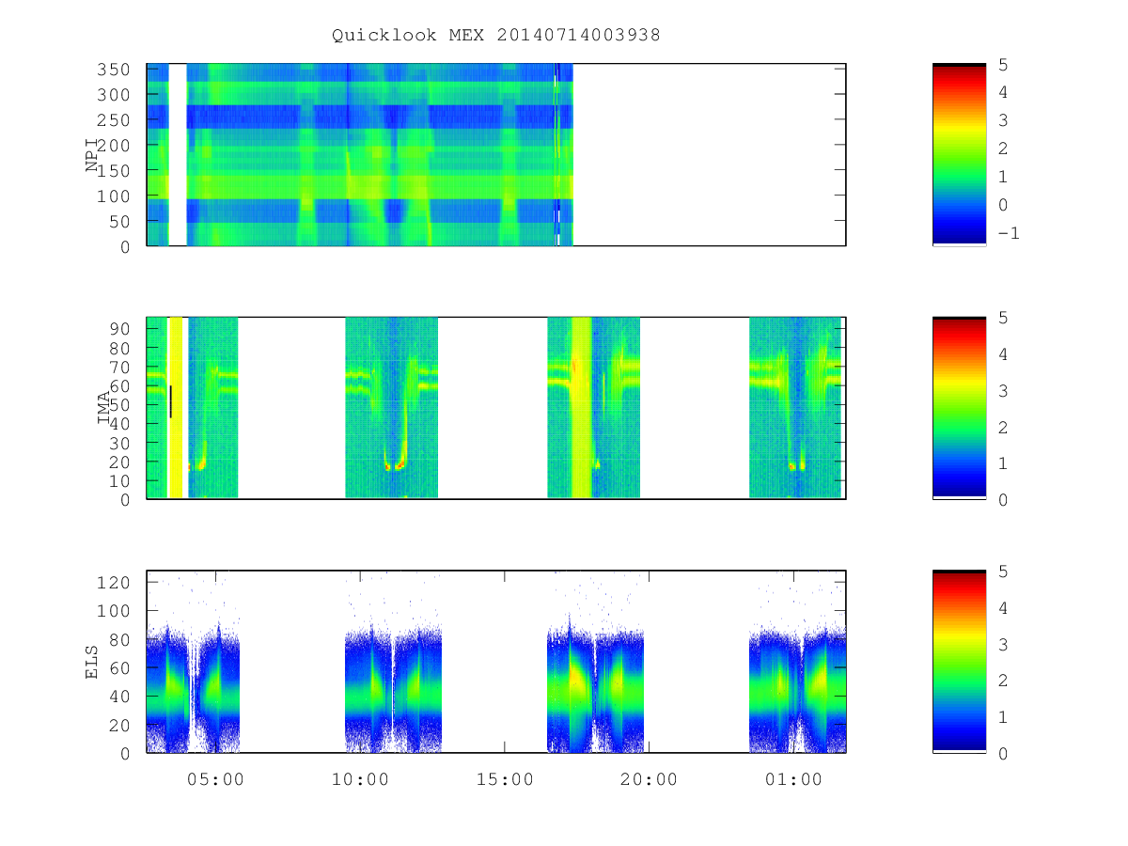Click the 01:00 time axis label
The width and height of the screenshot is (1128, 846).
pyautogui.click(x=792, y=779)
